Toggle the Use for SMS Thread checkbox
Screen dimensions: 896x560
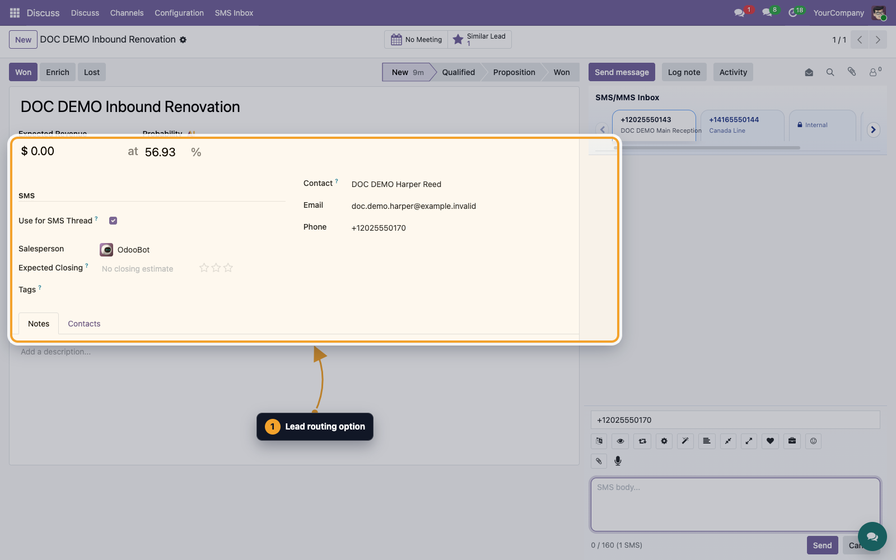coord(113,221)
